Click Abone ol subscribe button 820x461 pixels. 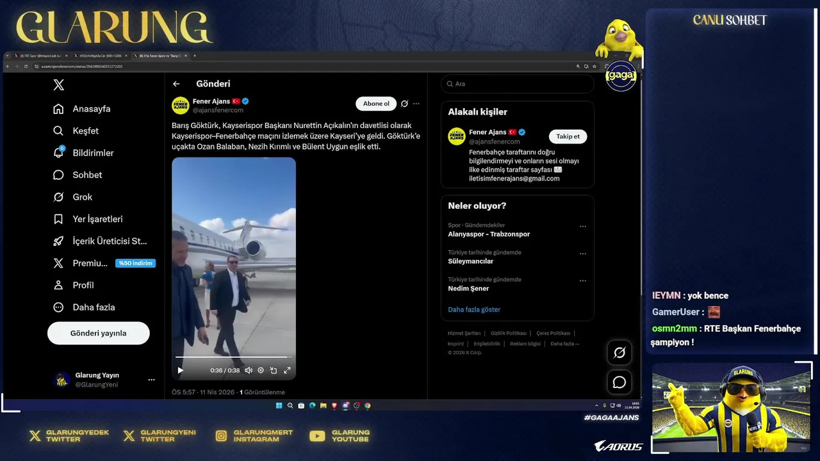point(376,104)
